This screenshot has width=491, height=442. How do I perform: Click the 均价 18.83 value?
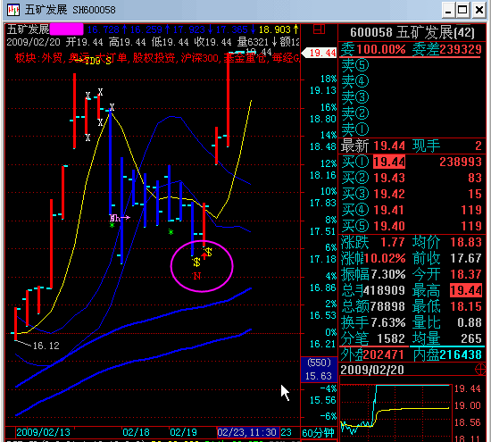(x=466, y=242)
